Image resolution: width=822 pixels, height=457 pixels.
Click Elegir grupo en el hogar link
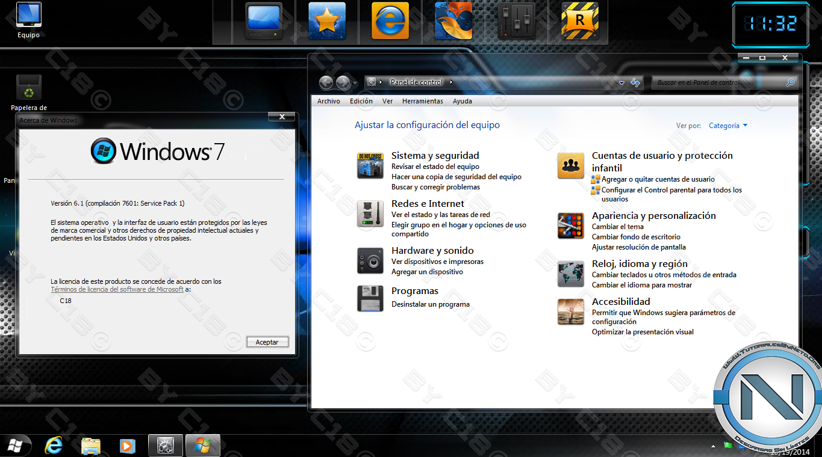(459, 229)
